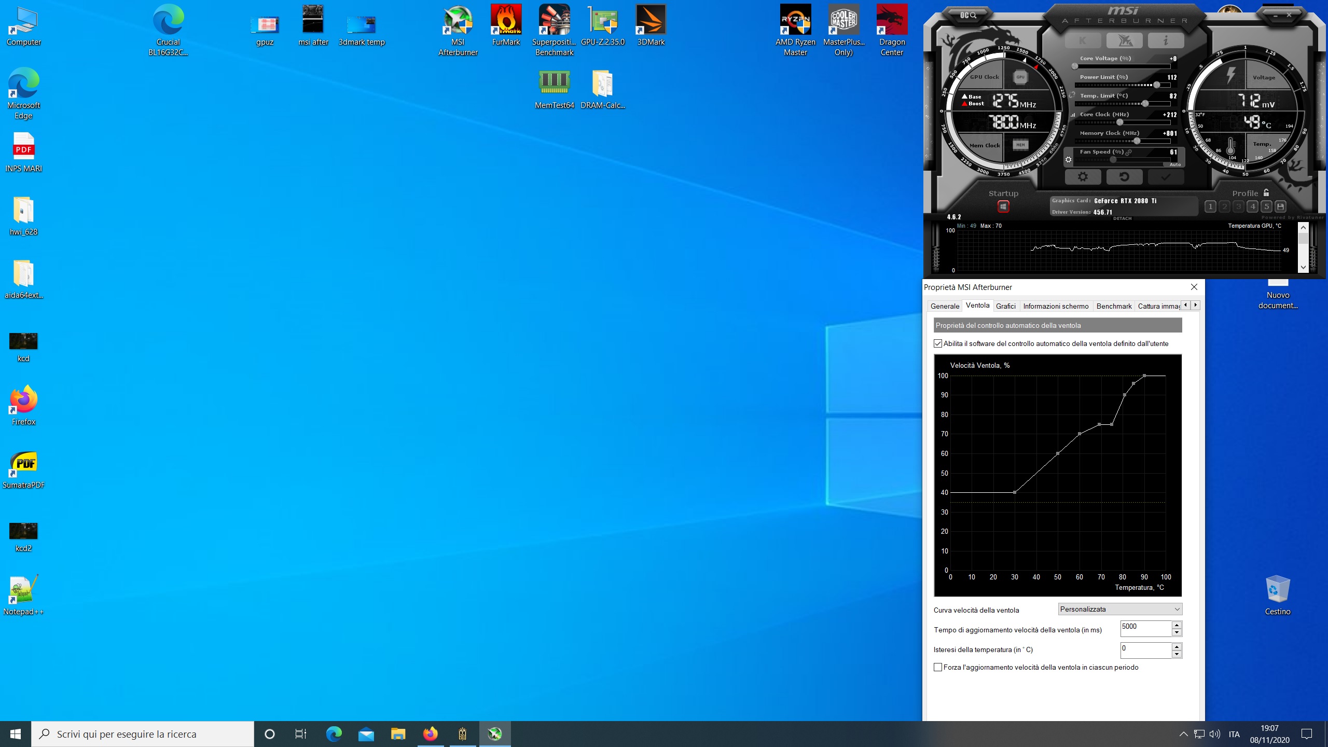Toggle the fan speed sync link icon
Screen dimensions: 1328x747
tap(1129, 152)
